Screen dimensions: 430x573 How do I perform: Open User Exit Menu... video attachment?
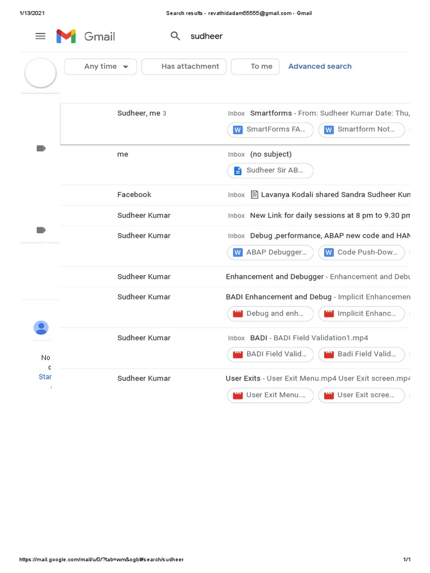(270, 396)
